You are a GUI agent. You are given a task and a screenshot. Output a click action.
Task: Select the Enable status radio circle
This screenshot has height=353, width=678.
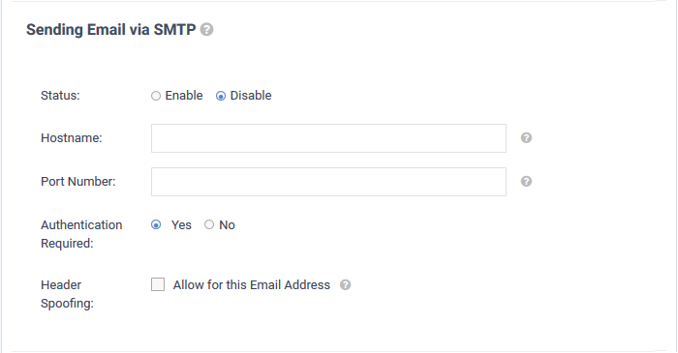156,96
